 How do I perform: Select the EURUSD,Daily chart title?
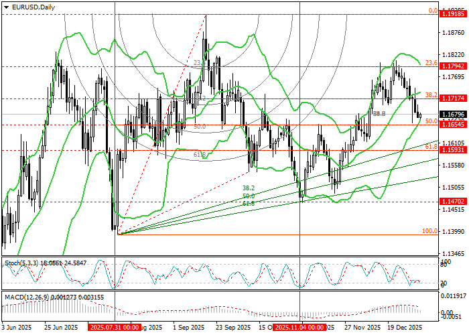(33, 7)
